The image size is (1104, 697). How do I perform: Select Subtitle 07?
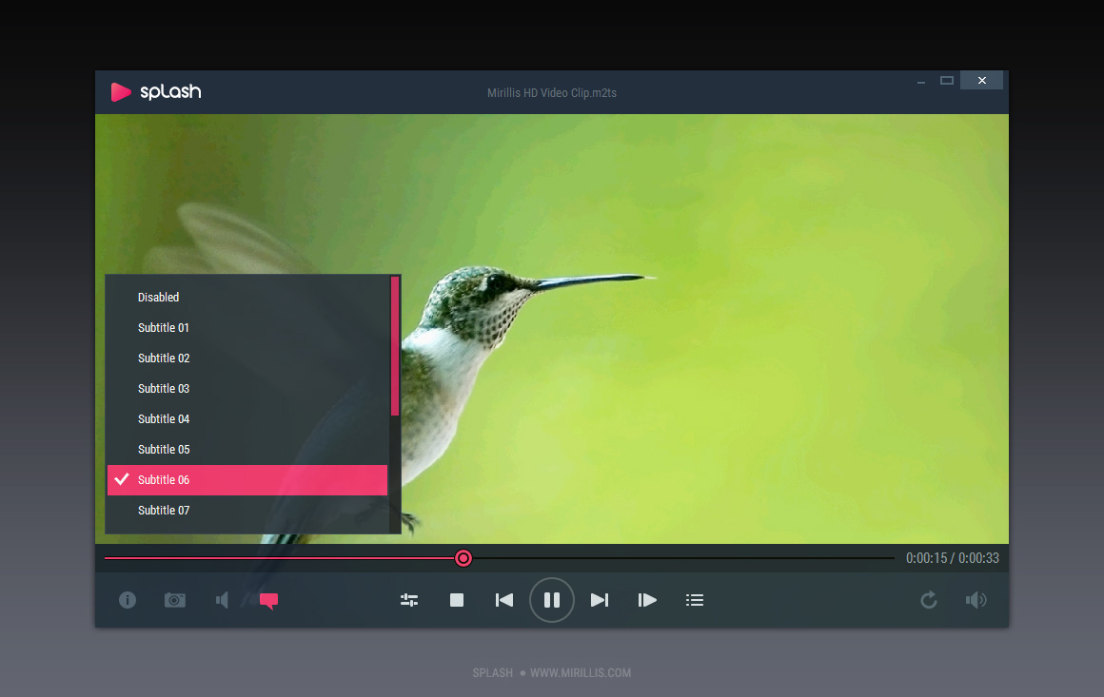(247, 511)
